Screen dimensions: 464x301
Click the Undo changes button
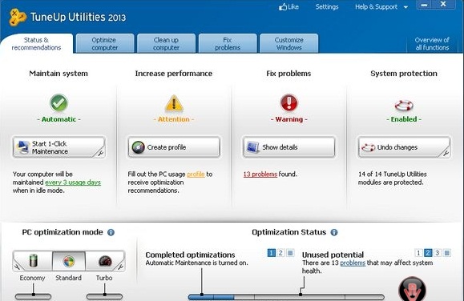coord(404,147)
